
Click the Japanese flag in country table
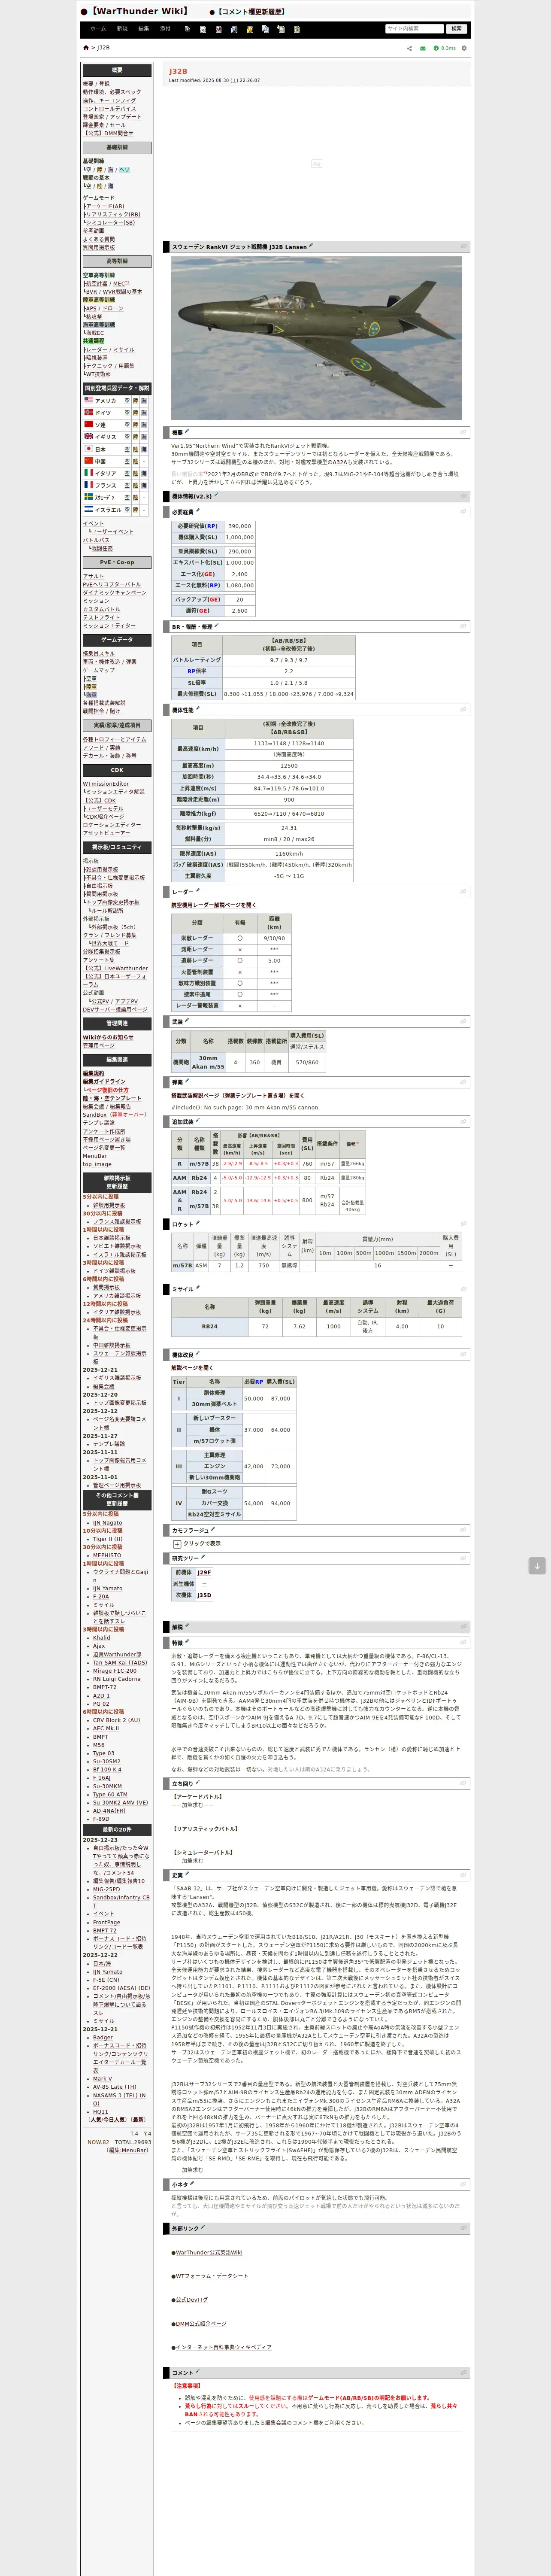[89, 449]
